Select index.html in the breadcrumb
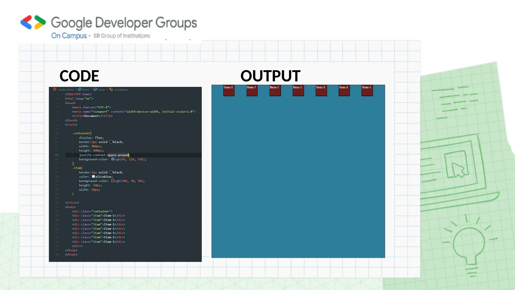 (x=66, y=90)
